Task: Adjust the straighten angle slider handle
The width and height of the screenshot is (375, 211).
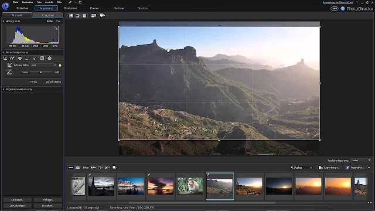Action: [40, 72]
